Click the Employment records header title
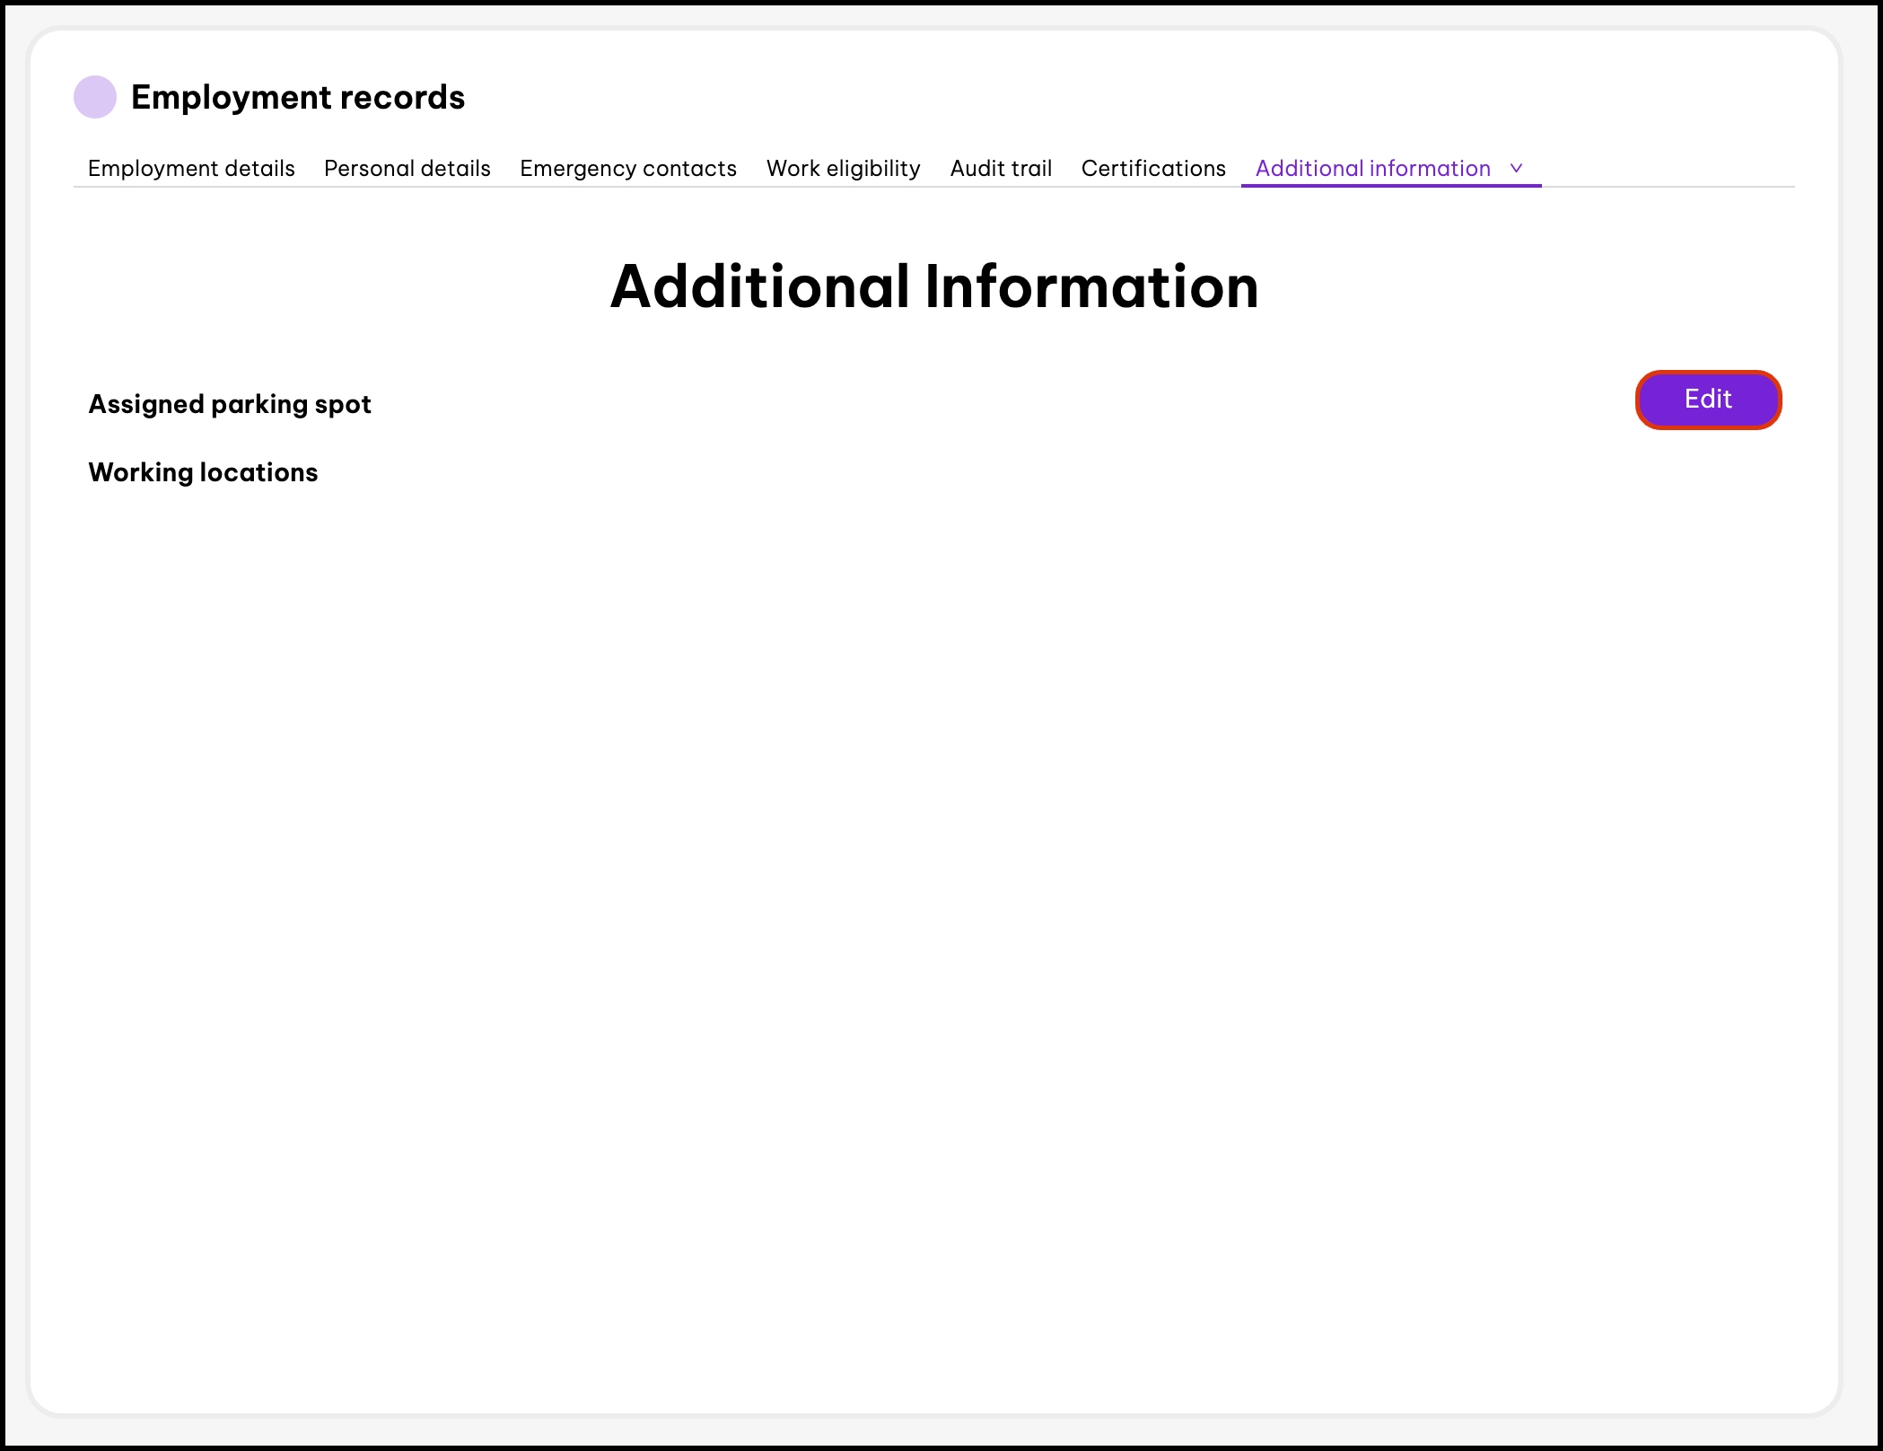 [297, 97]
